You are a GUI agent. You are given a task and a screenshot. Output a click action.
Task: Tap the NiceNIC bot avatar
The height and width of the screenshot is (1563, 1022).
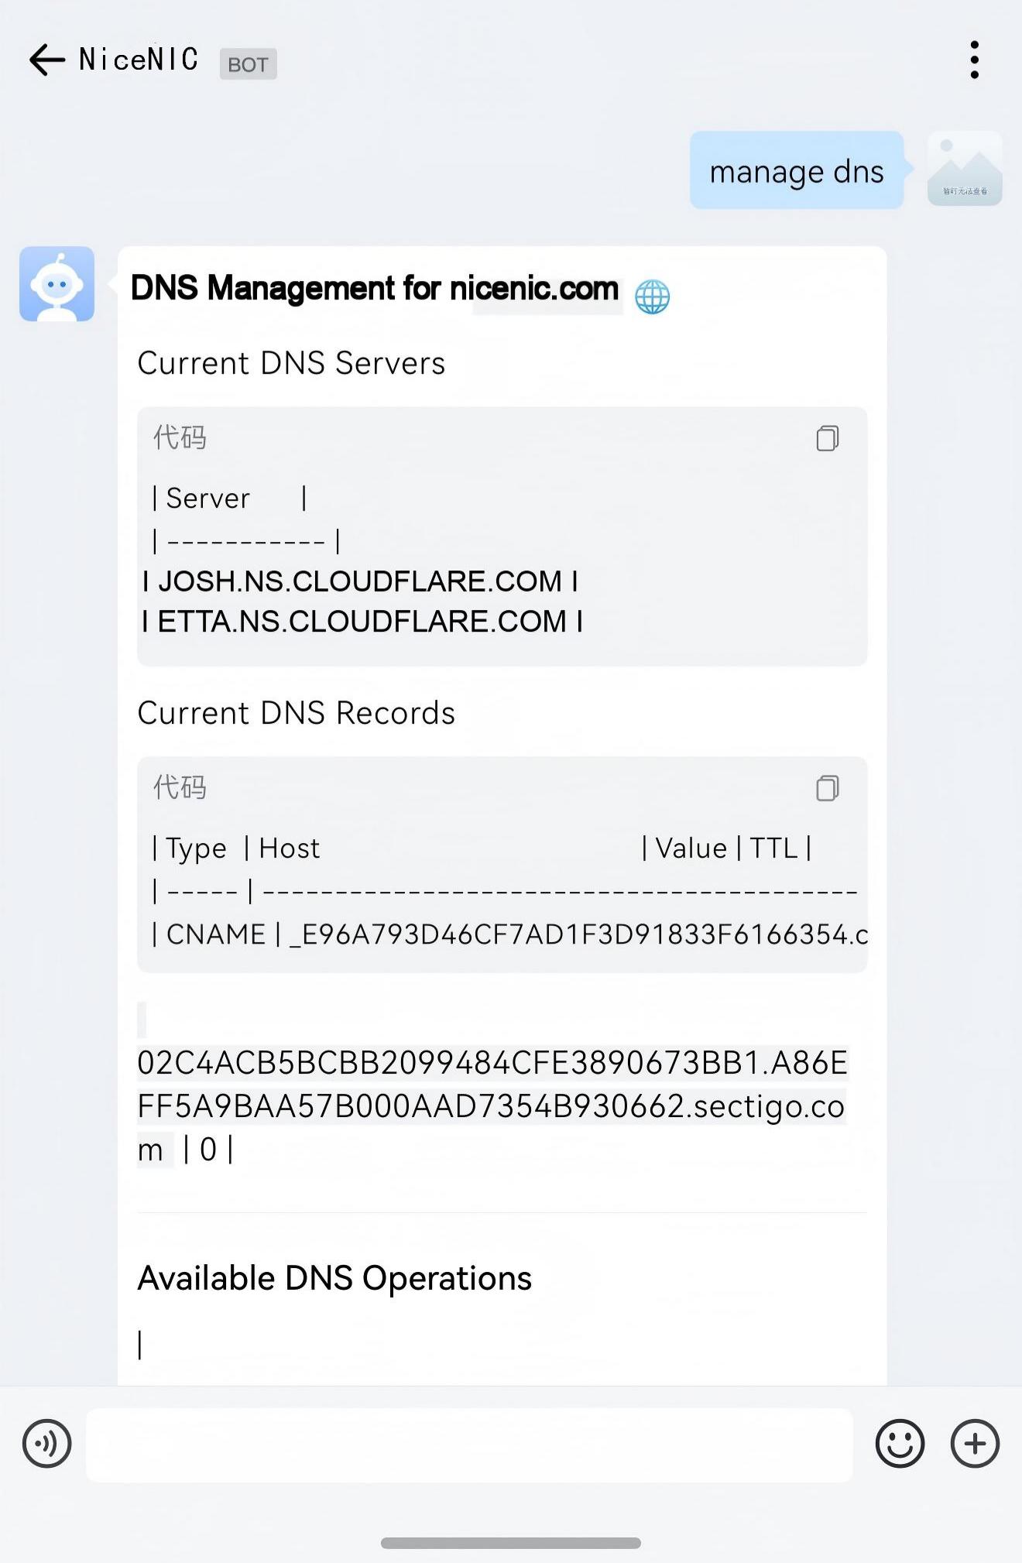click(57, 284)
